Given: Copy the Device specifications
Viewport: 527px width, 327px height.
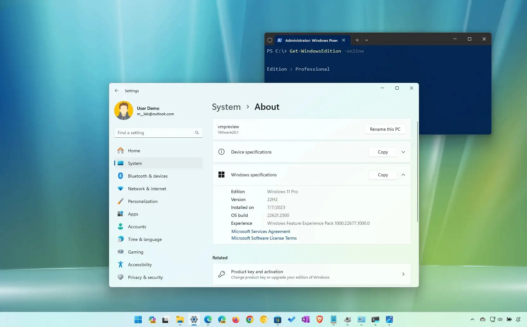Looking at the screenshot, I should pyautogui.click(x=383, y=152).
